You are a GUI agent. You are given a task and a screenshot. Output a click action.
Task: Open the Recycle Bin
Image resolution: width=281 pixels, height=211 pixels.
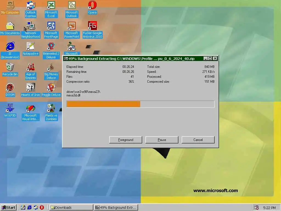coord(10,69)
